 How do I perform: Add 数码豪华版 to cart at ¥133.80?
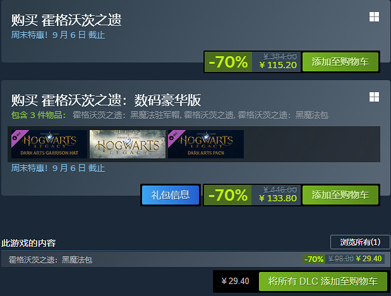click(x=340, y=195)
